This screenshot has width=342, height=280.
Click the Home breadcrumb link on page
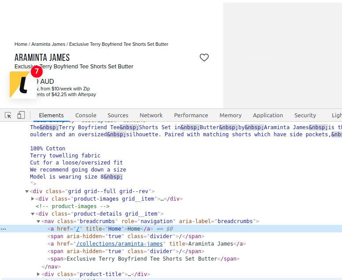click(21, 44)
